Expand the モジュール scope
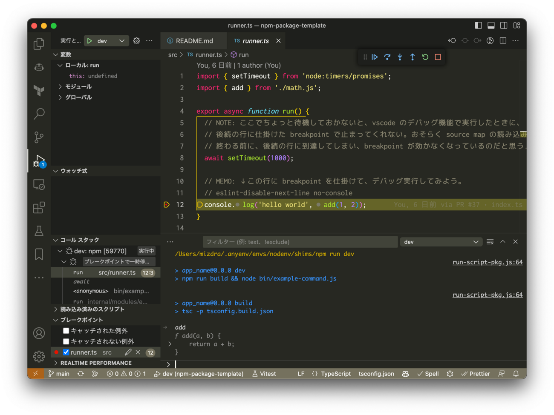This screenshot has height=415, width=554. (60, 86)
